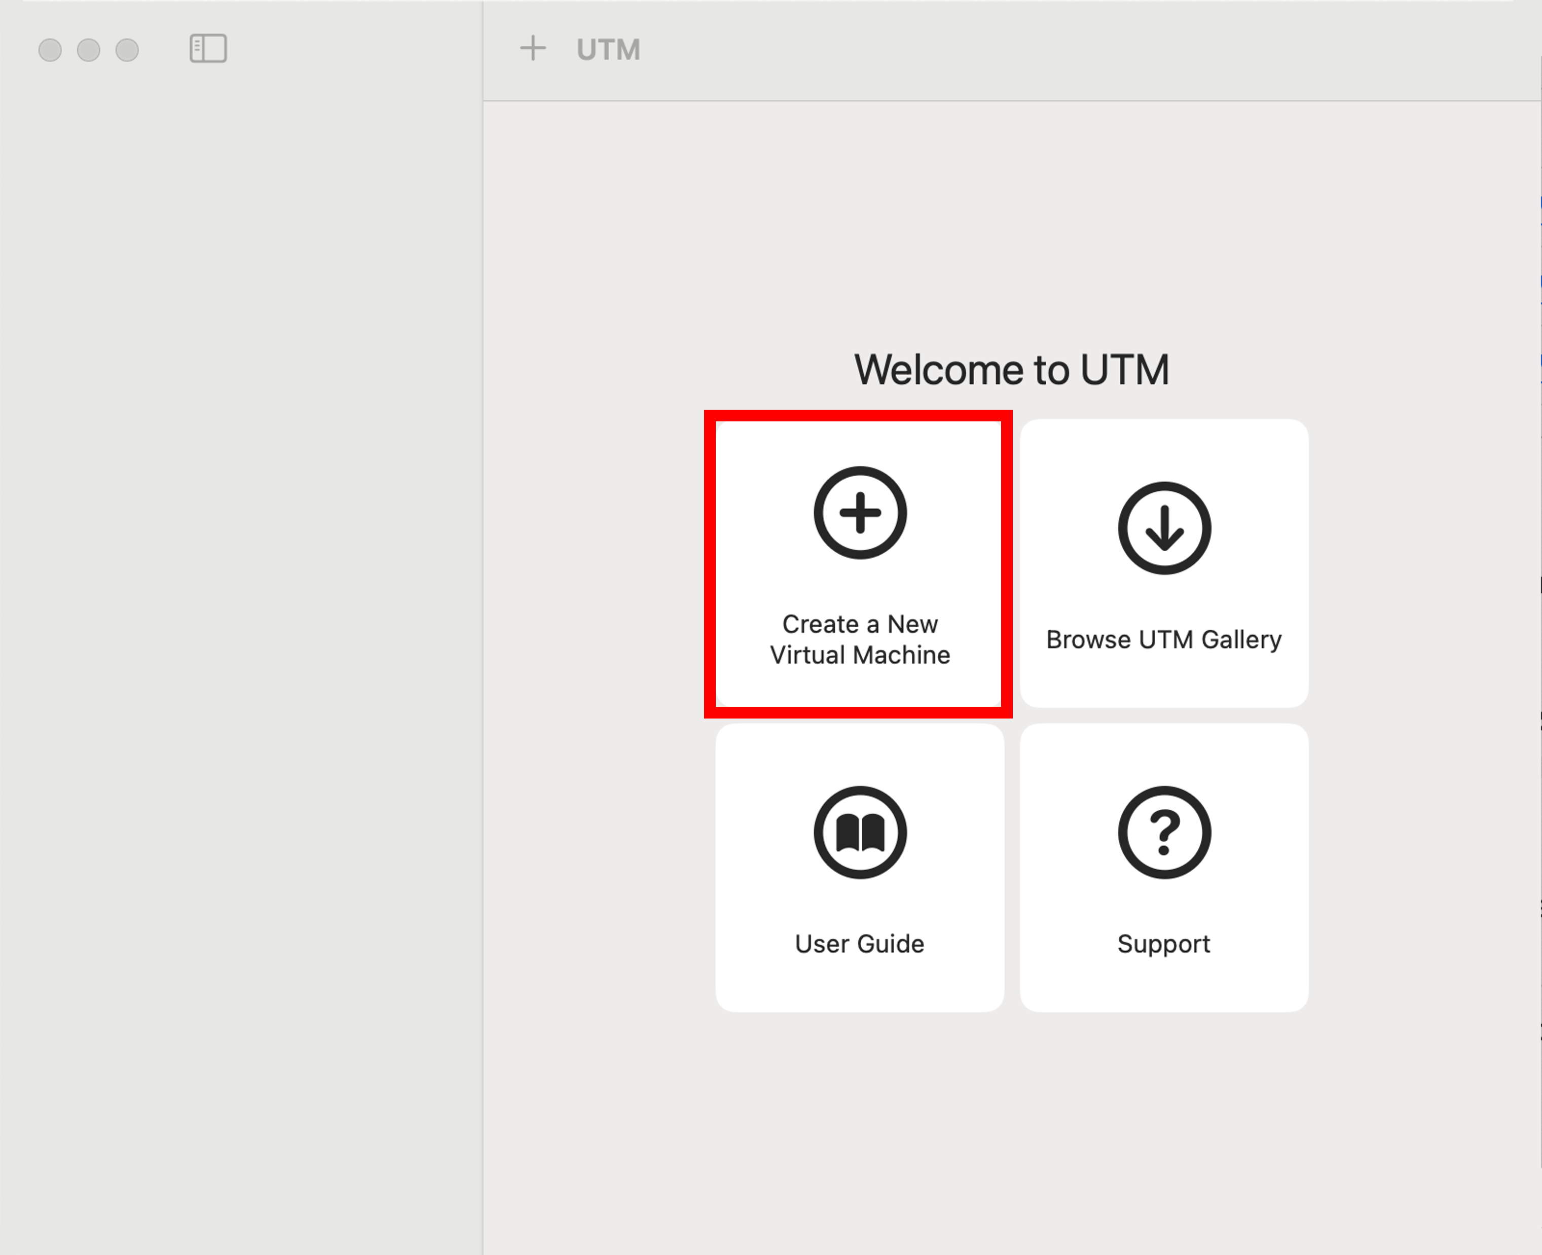Click the open book icon
Screen dimensions: 1542x1255
click(859, 832)
